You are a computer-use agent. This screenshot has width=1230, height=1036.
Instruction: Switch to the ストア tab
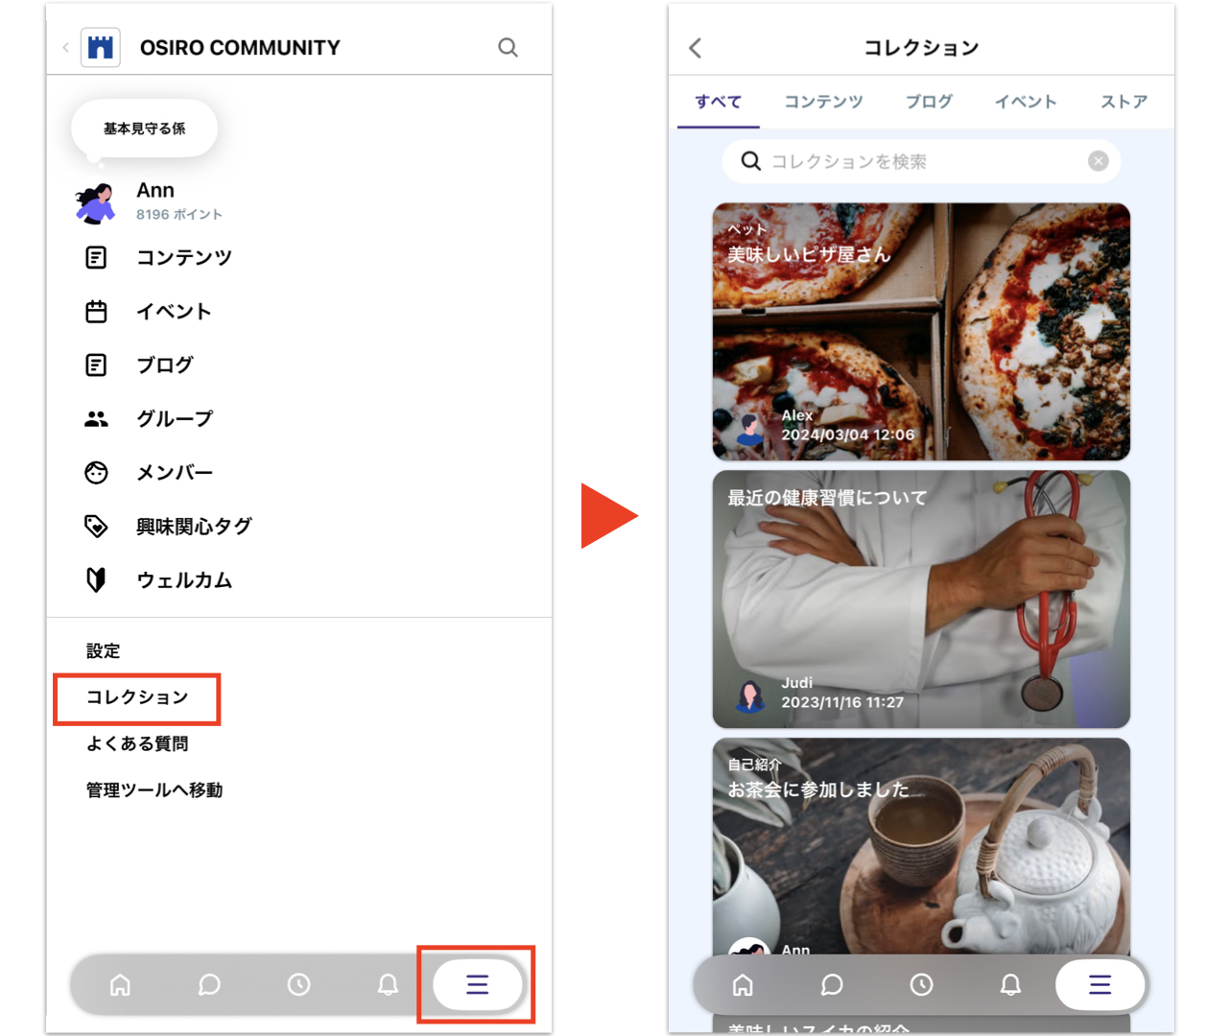[x=1124, y=102]
